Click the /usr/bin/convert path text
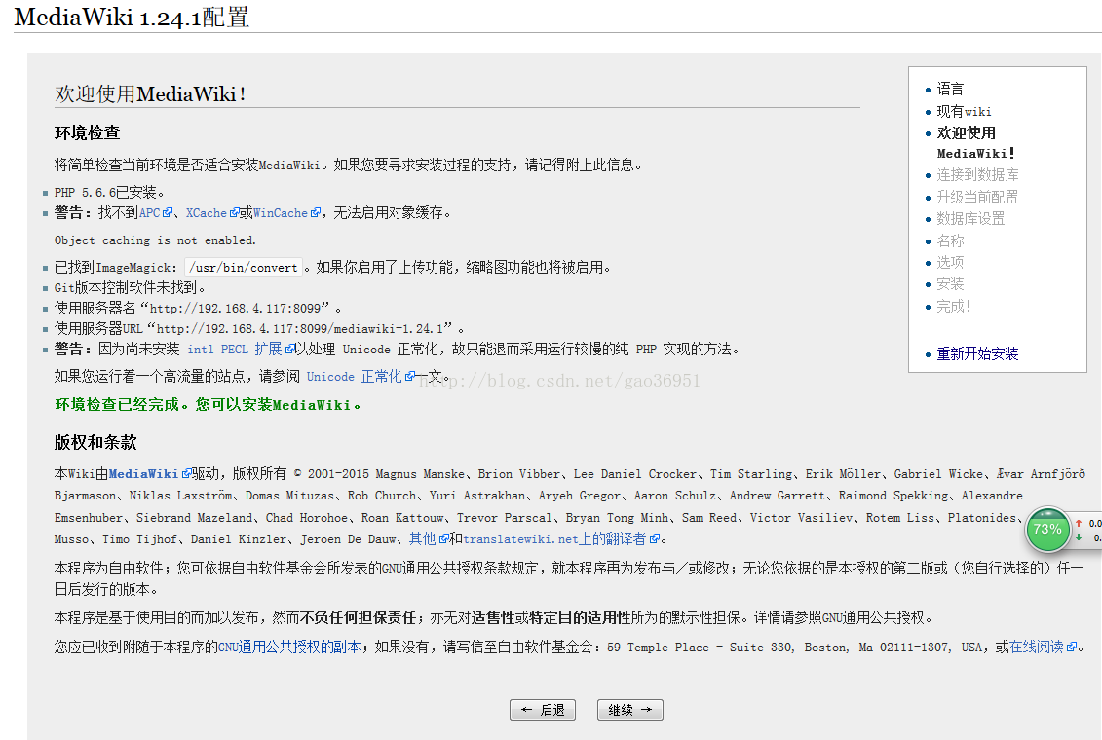 [x=244, y=268]
